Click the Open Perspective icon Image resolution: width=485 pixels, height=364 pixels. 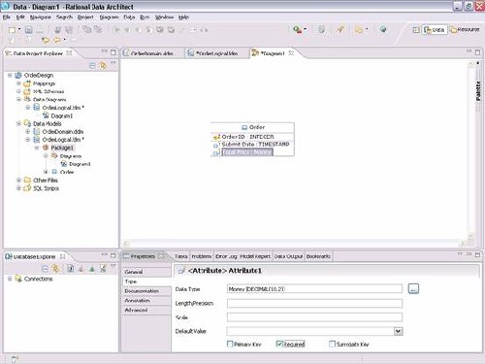coord(416,30)
